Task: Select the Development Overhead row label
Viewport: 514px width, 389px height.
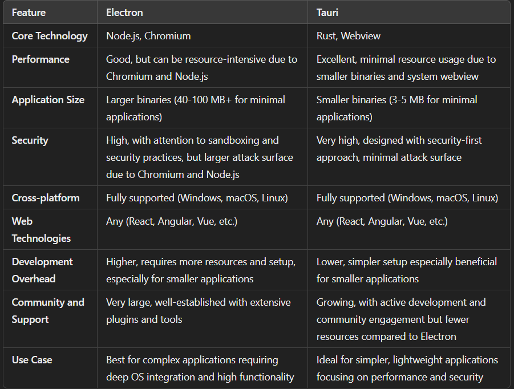Action: (x=42, y=270)
